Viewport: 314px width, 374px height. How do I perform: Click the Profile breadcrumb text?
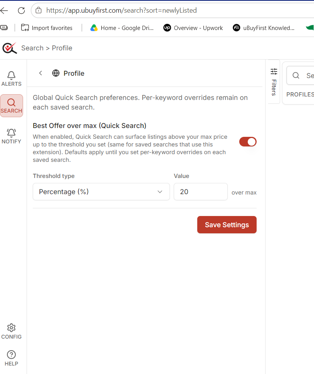point(62,48)
